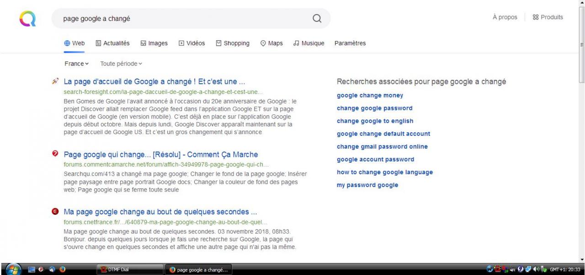Switch to the Actualités tab
Viewport: 585px width, 275px height.
(x=112, y=43)
